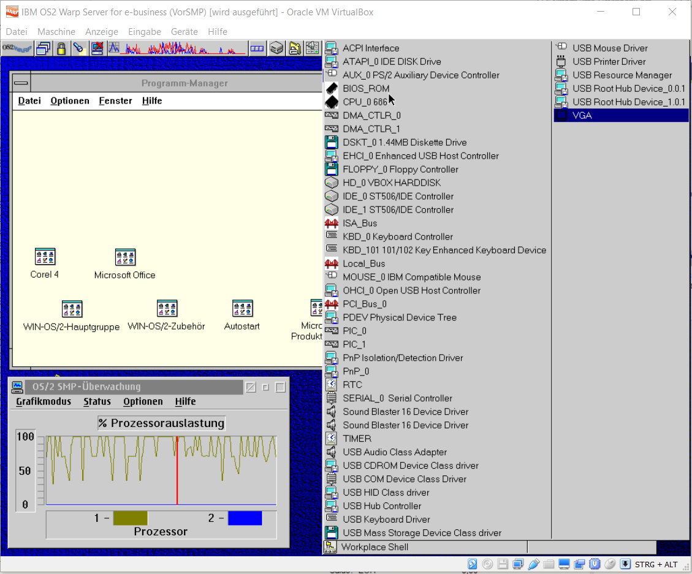Open Status menu in SMP-Überwachung
This screenshot has width=692, height=574.
click(97, 401)
